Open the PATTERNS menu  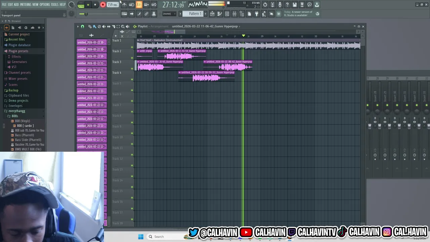pyautogui.click(x=26, y=4)
